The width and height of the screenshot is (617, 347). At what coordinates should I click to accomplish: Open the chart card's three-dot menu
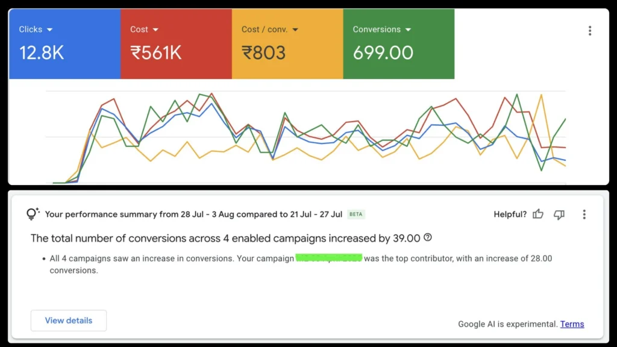point(589,31)
